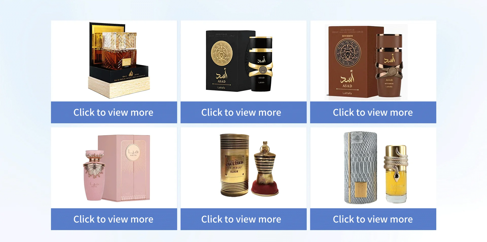
Task: Select the gold Jean Paul Gaultier tin can
Action: (235, 165)
